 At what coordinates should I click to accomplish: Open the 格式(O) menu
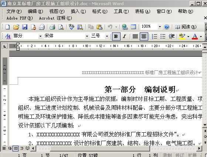(x=100, y=11)
